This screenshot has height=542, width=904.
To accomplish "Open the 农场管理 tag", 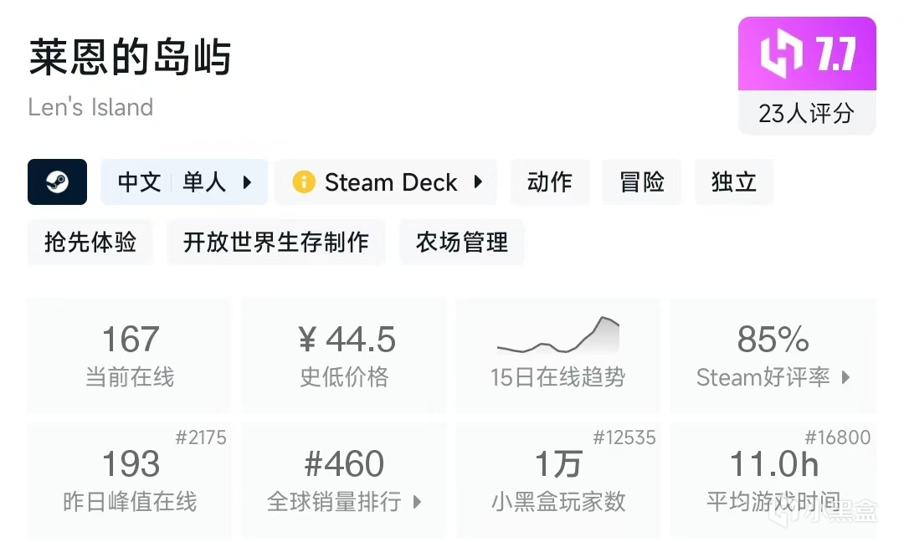I will click(x=462, y=243).
